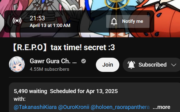This screenshot has height=112, width=180.
Task: Click the video title R.E.P.O tax time
Action: (x=64, y=47)
